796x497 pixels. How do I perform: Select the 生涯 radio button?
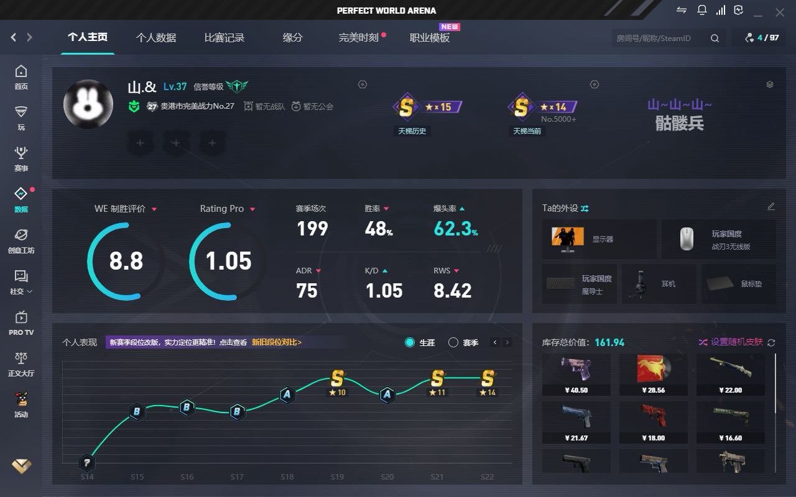click(410, 342)
